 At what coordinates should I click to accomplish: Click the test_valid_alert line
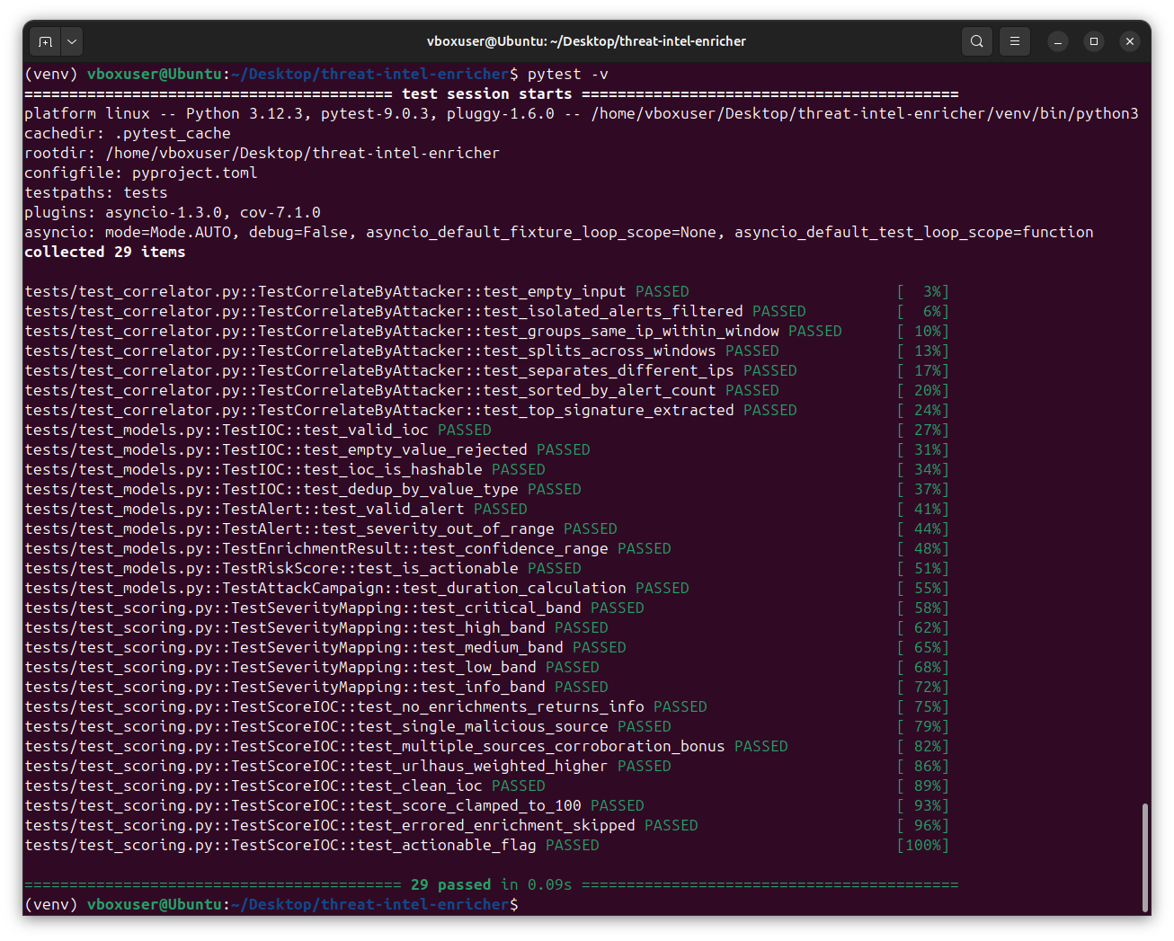click(x=486, y=509)
